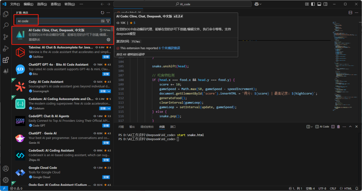The height and width of the screenshot is (191, 362).
Task: Install the CodeGPT extension
Action: coord(106,126)
